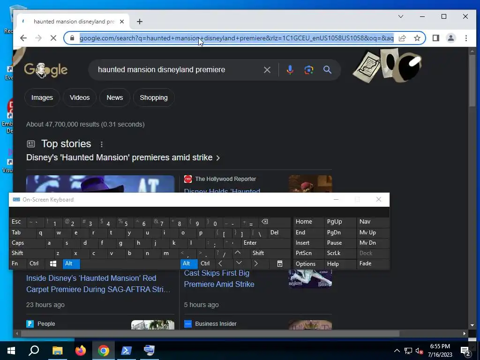Open PowerShell from the taskbar
480x360 pixels.
point(127,351)
